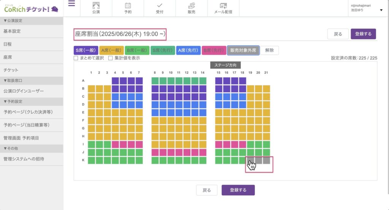
Task: Choose the gray 販売対象外席 swatch
Action: tap(243, 50)
